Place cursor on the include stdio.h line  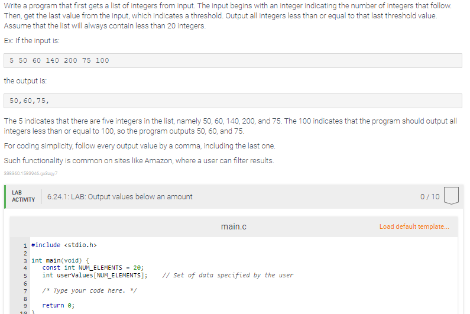[x=64, y=245]
